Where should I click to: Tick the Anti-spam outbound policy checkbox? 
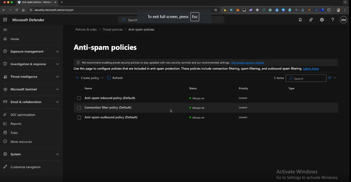[79, 117]
